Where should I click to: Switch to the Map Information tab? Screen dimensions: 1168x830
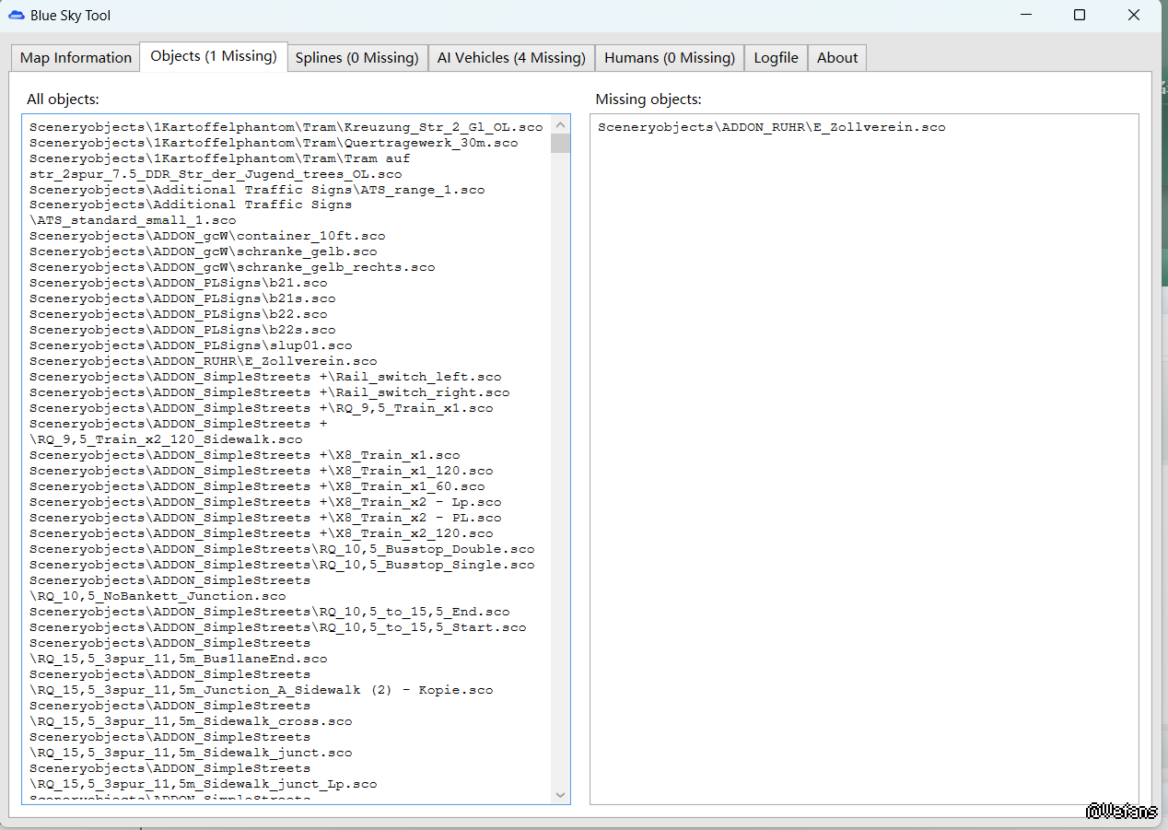pos(76,58)
